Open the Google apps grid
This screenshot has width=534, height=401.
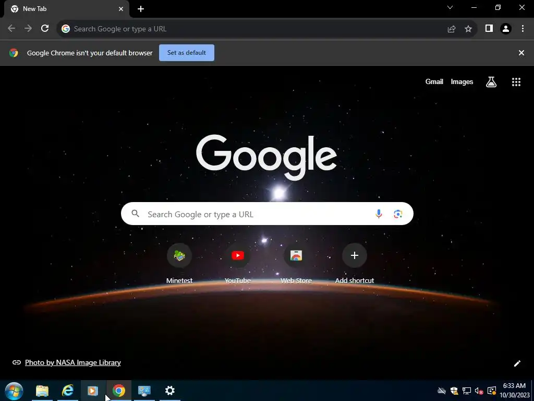pos(516,82)
